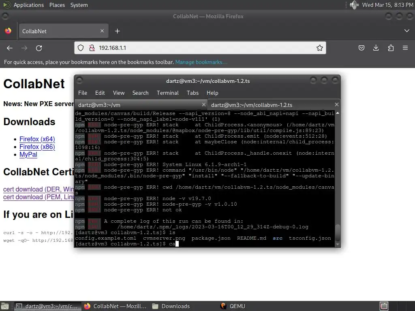Open the tracking protection shield icon
Screen dimensions: 415x311
point(81,48)
